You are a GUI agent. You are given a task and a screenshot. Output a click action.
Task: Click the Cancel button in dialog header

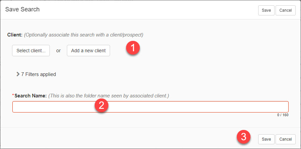coord(286,10)
